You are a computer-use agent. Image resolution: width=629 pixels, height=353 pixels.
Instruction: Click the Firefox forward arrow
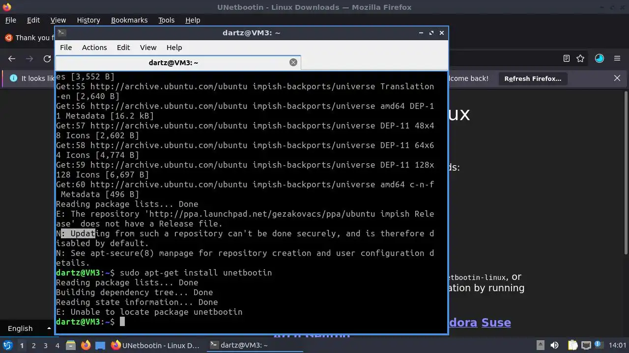coord(29,58)
